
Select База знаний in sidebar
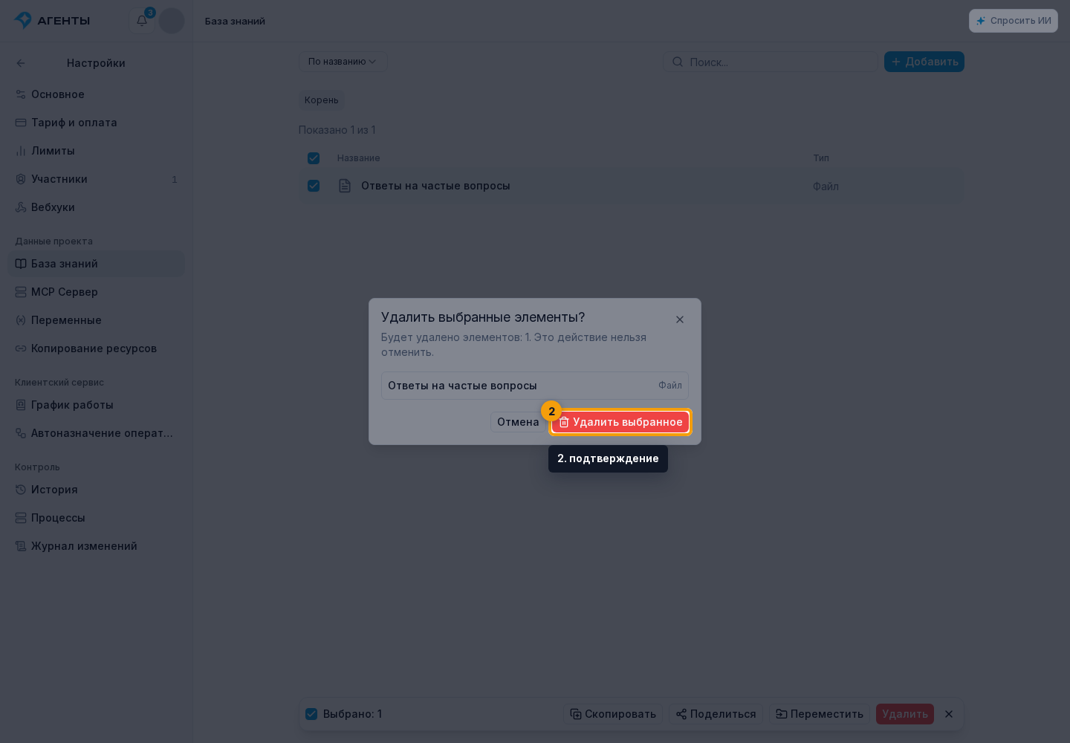pos(97,264)
